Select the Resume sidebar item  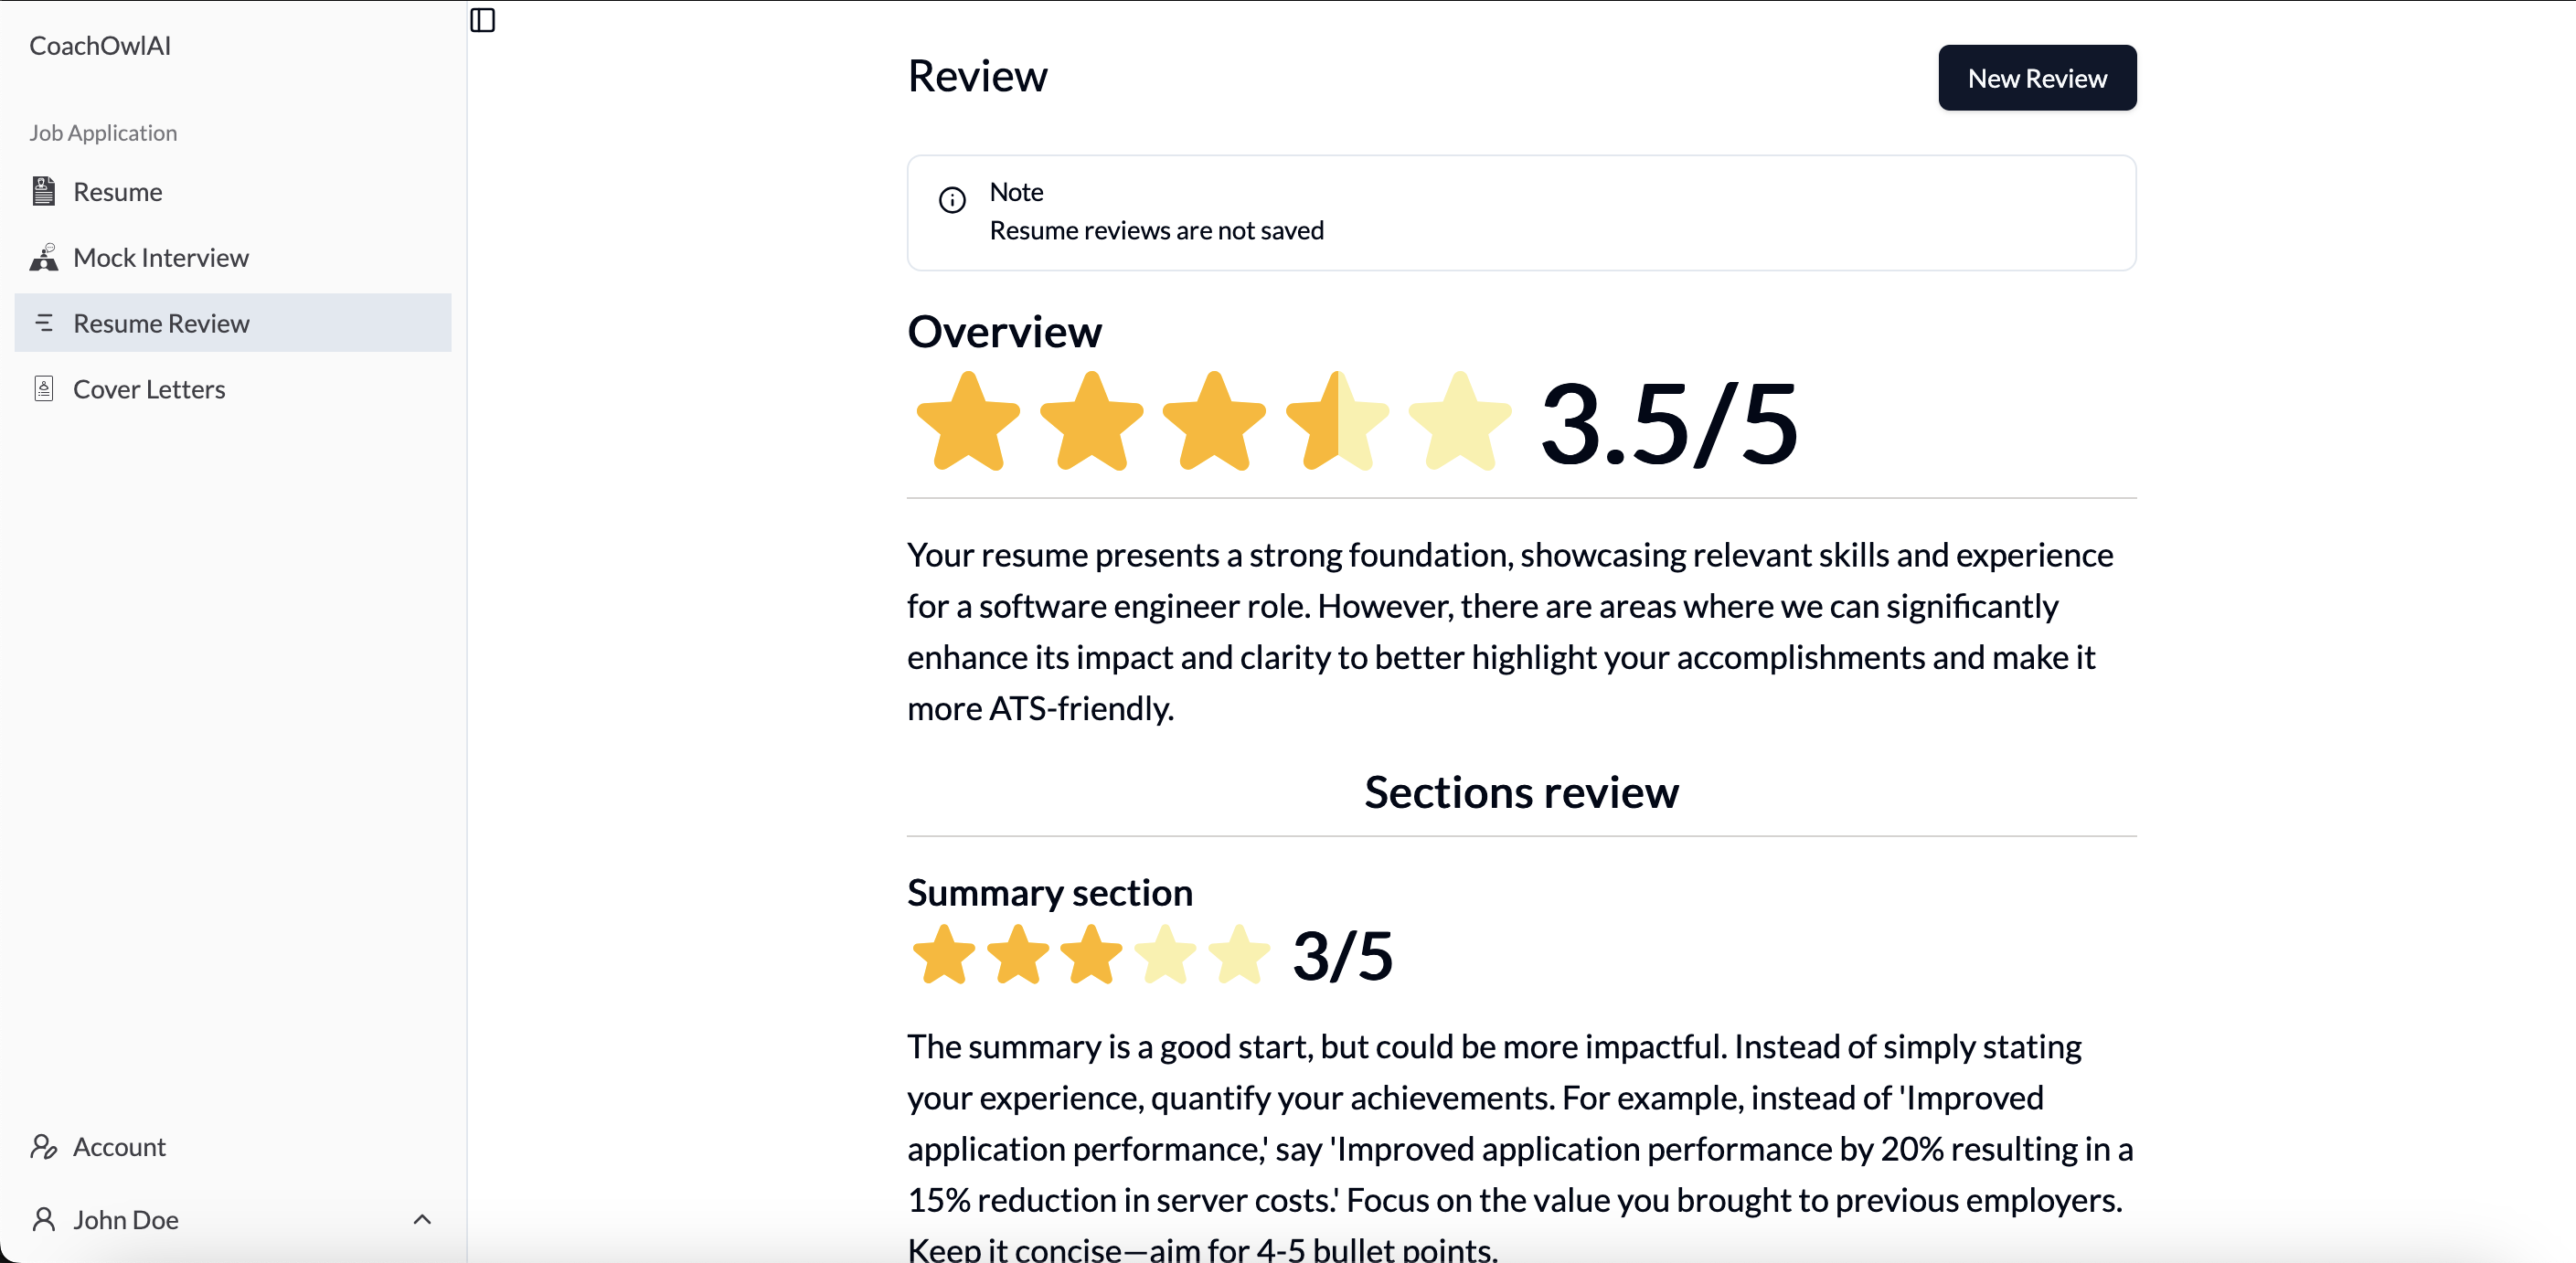coord(117,191)
